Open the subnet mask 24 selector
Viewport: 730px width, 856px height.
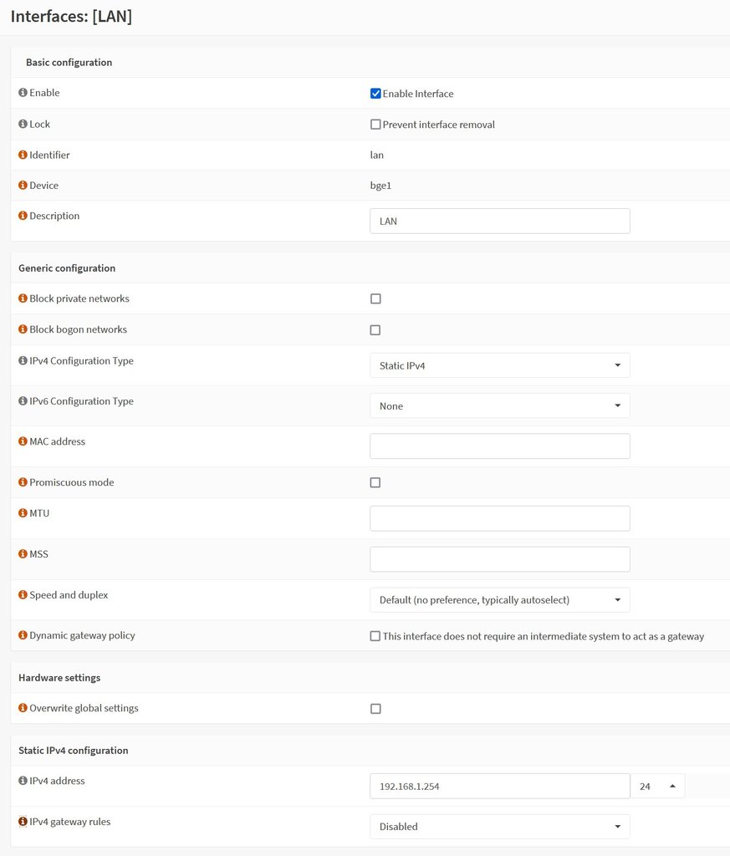click(658, 786)
